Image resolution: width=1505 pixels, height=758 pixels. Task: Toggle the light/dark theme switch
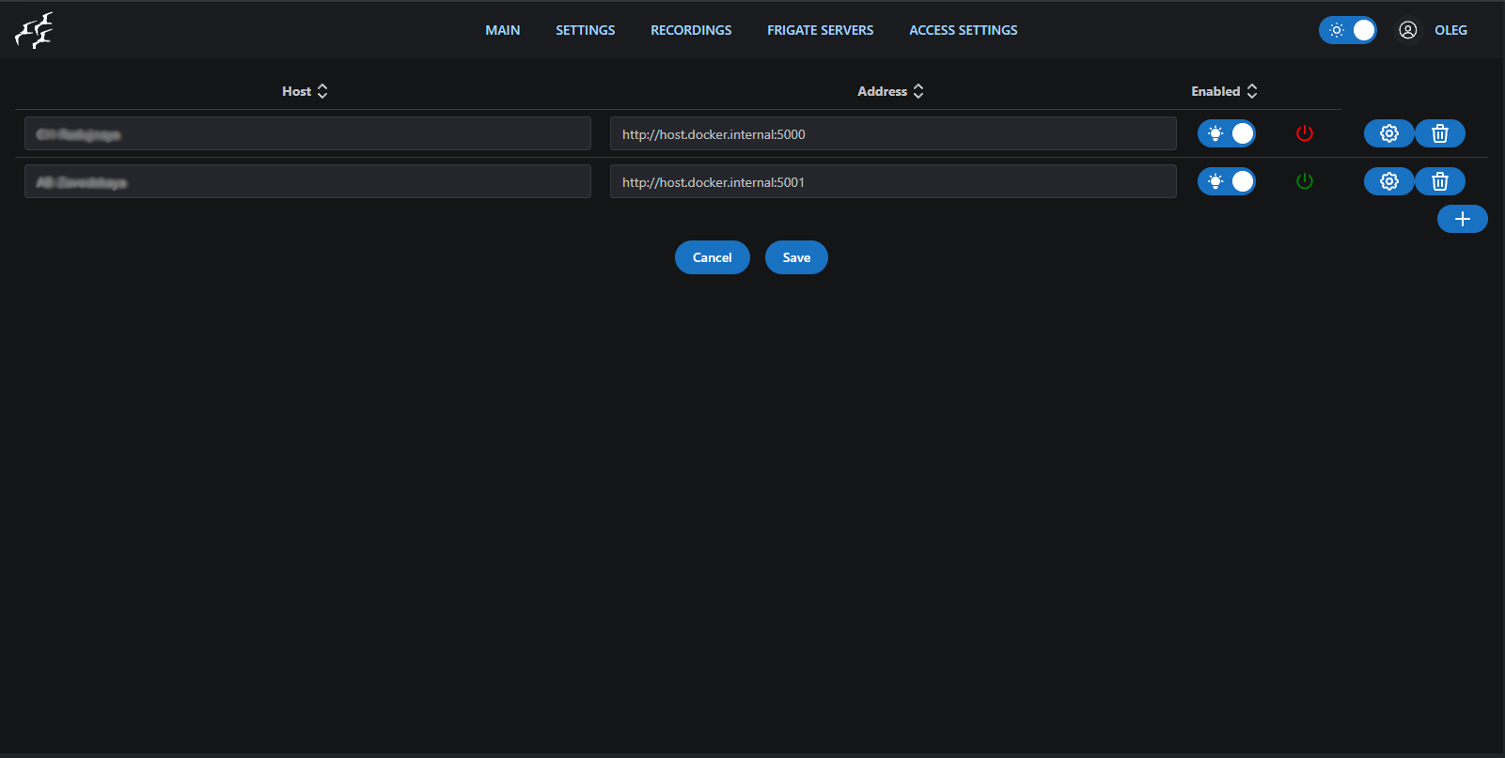(1347, 30)
